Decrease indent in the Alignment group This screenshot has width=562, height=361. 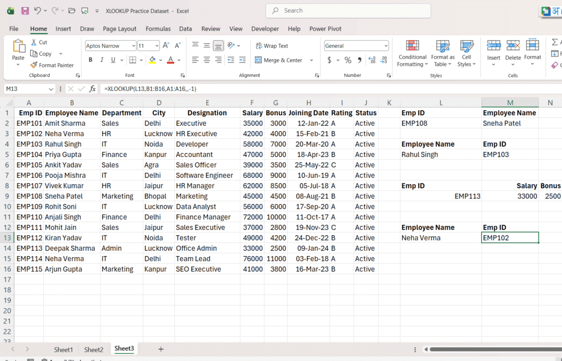coord(231,60)
